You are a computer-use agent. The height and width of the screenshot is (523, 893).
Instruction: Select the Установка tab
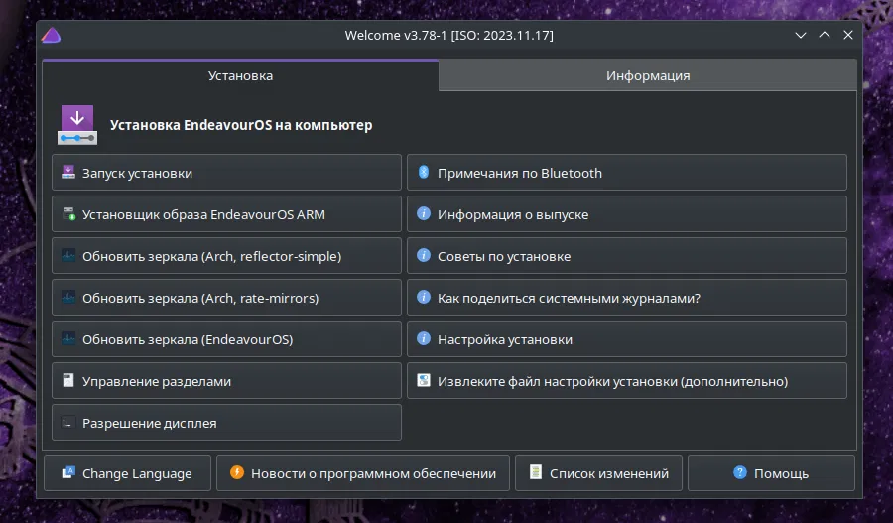240,75
